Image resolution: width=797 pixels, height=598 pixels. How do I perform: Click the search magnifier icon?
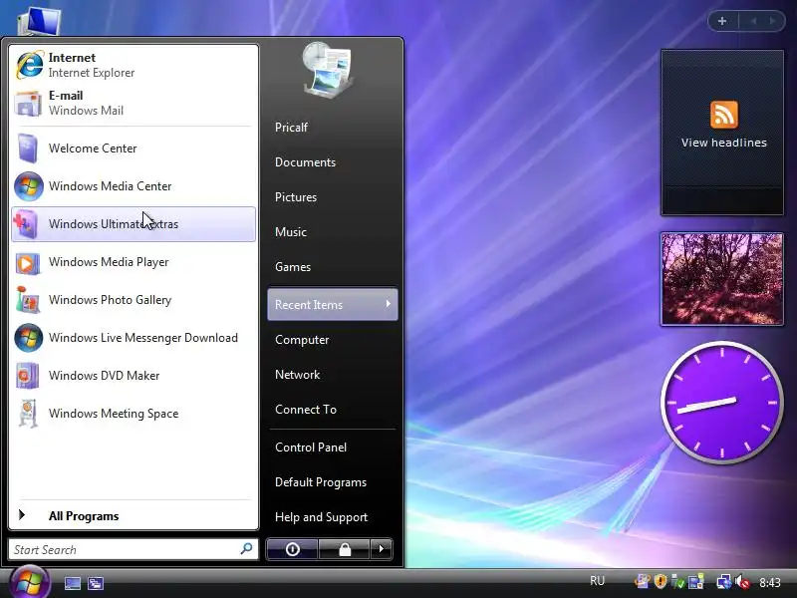pos(246,549)
